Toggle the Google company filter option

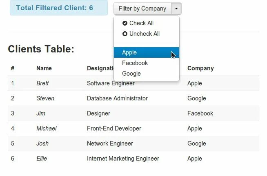[x=131, y=74]
